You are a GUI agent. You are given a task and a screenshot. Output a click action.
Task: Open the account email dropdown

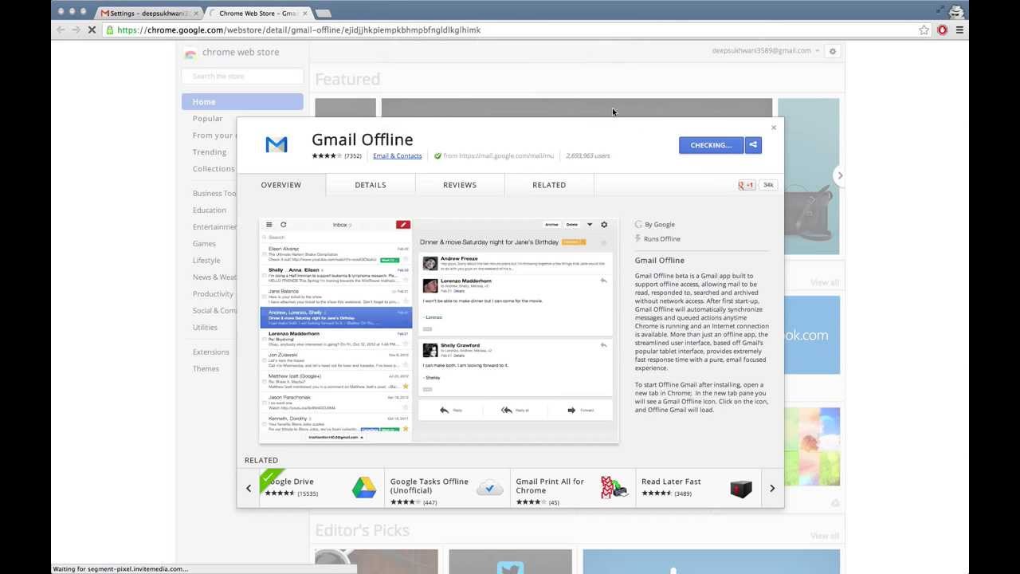pyautogui.click(x=766, y=51)
